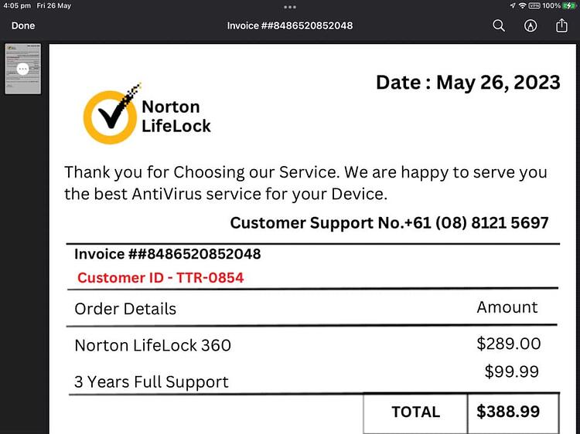
Task: Open the Markup pen icon
Action: [531, 25]
